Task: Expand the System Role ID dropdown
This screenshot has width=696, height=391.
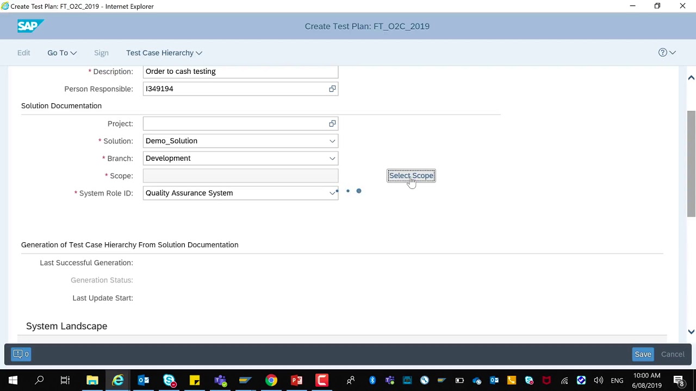Action: coord(332,193)
